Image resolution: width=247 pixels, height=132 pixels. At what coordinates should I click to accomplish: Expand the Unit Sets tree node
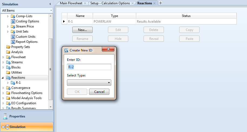click(x=8, y=32)
